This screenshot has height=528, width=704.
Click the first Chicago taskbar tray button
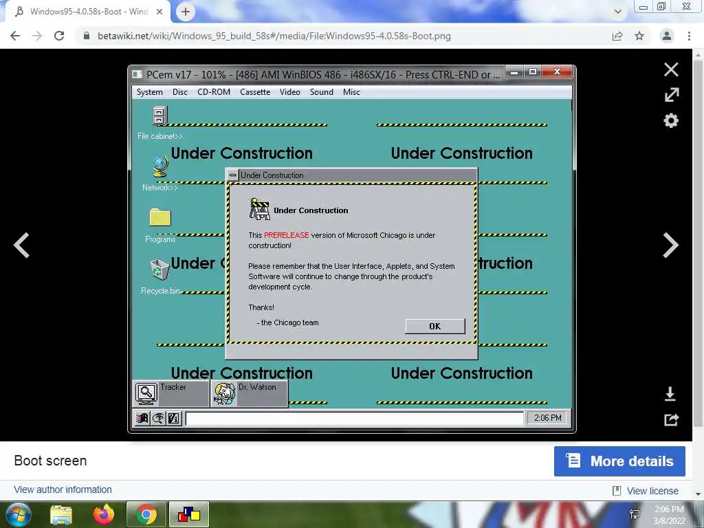click(142, 419)
